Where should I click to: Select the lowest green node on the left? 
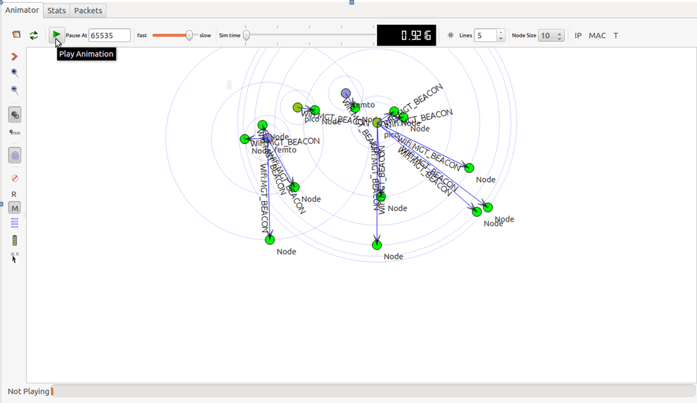click(x=270, y=240)
